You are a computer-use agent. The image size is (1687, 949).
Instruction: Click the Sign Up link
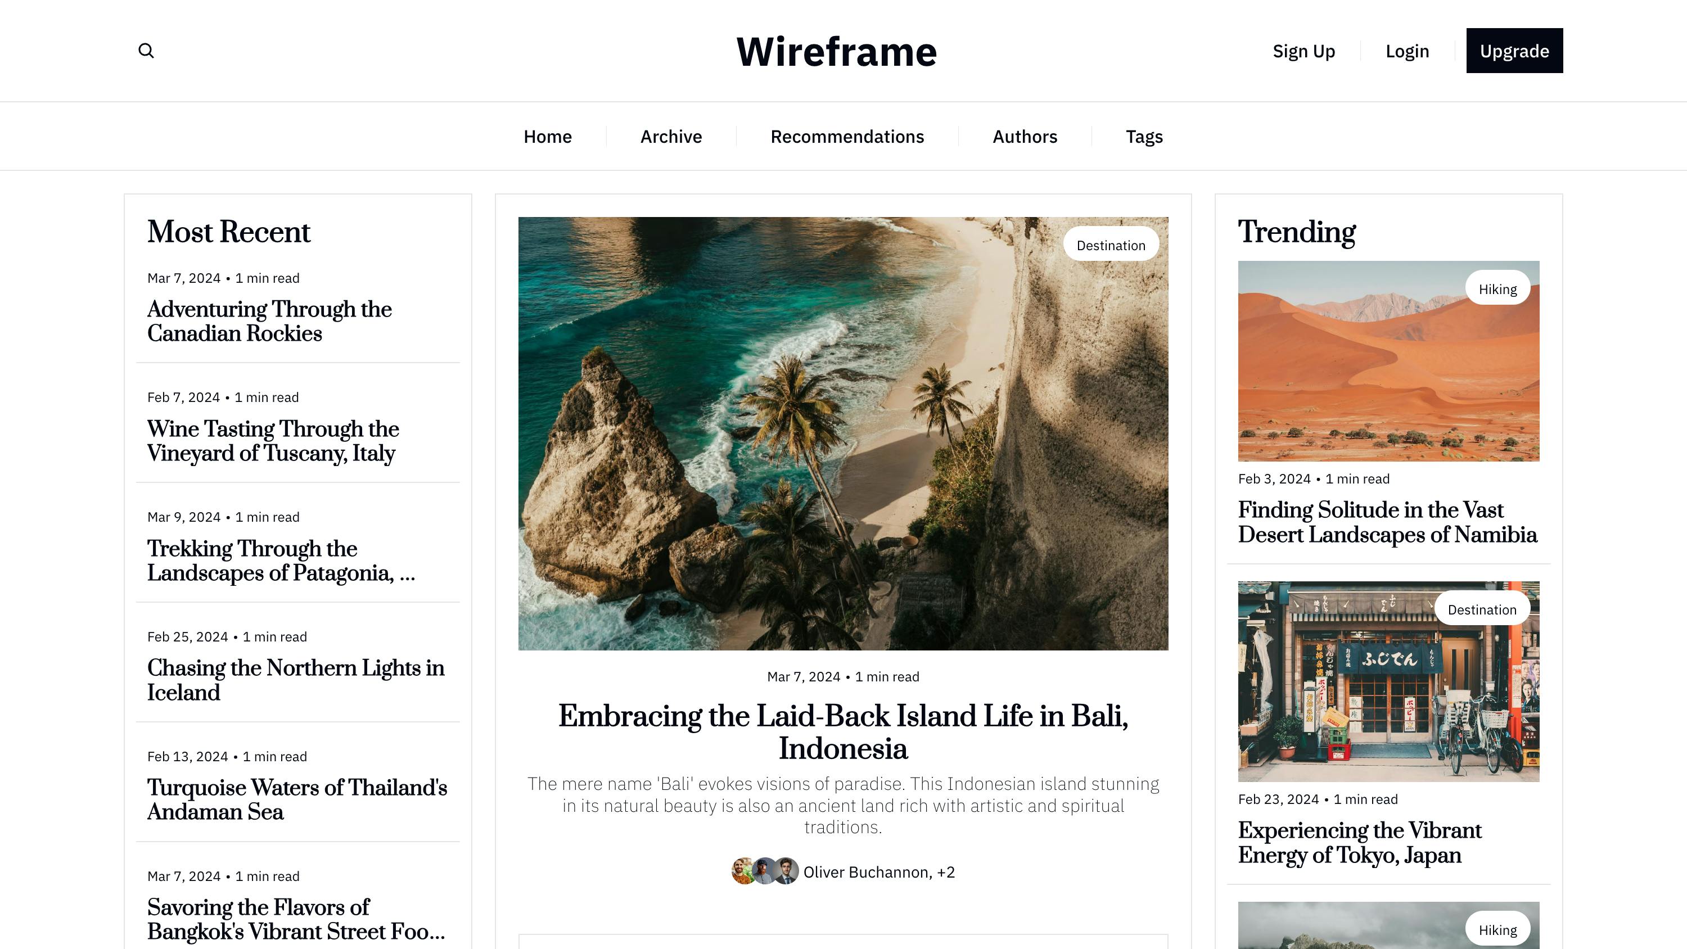(1303, 51)
